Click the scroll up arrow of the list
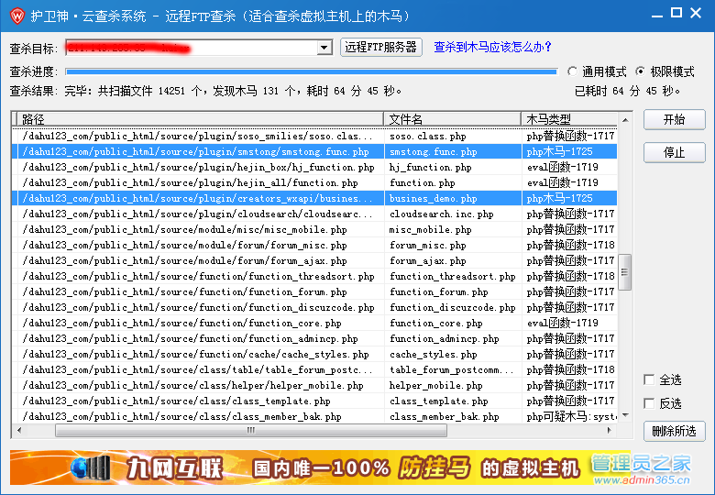Screen dimensions: 715x495 click(x=625, y=120)
